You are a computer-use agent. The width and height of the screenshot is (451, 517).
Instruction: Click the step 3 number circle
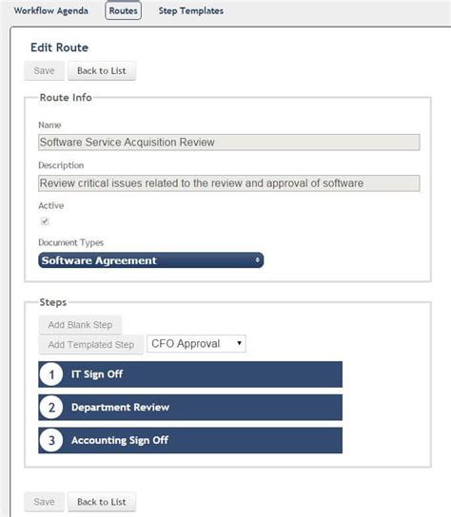pyautogui.click(x=51, y=440)
